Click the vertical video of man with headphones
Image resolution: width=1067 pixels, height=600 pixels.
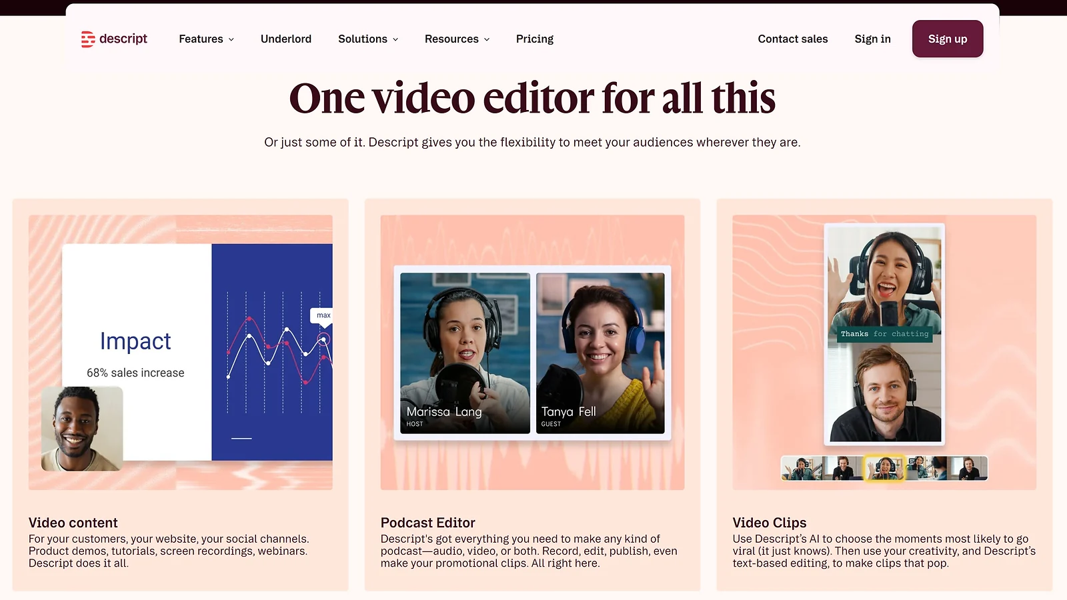pyautogui.click(x=884, y=392)
